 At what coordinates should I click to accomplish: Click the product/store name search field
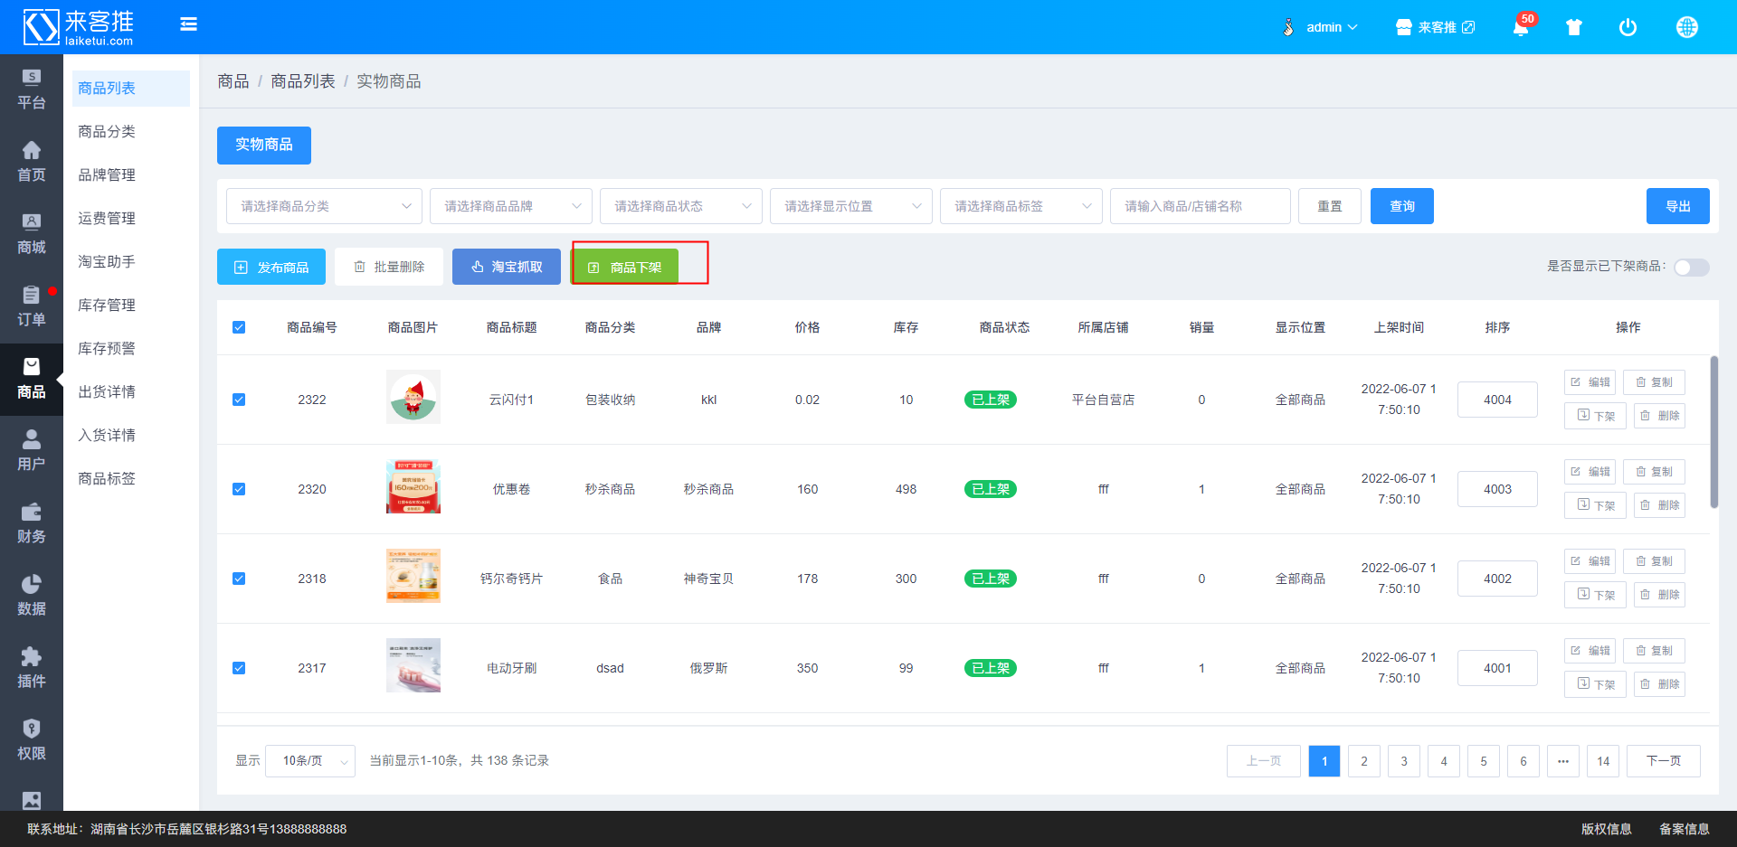(x=1201, y=206)
